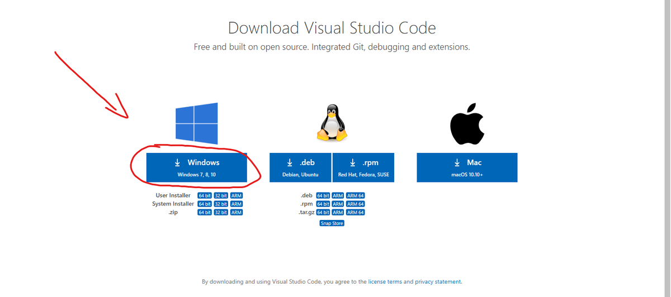Image resolution: width=671 pixels, height=297 pixels.
Task: Download the .rpm package for Red Hat, Fedora
Action: pos(363,167)
